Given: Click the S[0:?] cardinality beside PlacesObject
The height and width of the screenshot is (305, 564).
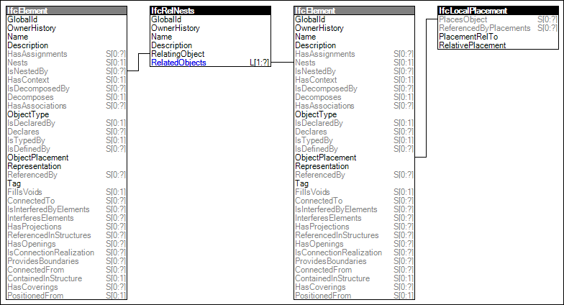Looking at the screenshot, I should [547, 19].
